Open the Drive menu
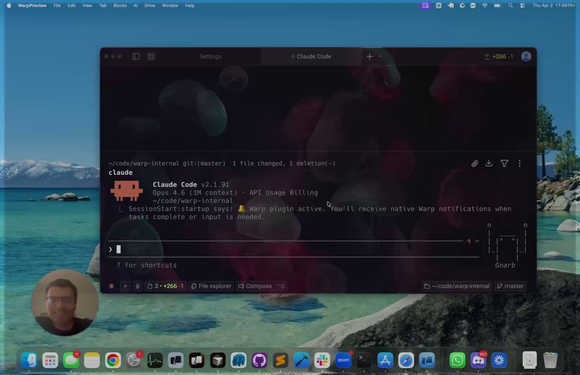The width and height of the screenshot is (580, 375). (150, 6)
